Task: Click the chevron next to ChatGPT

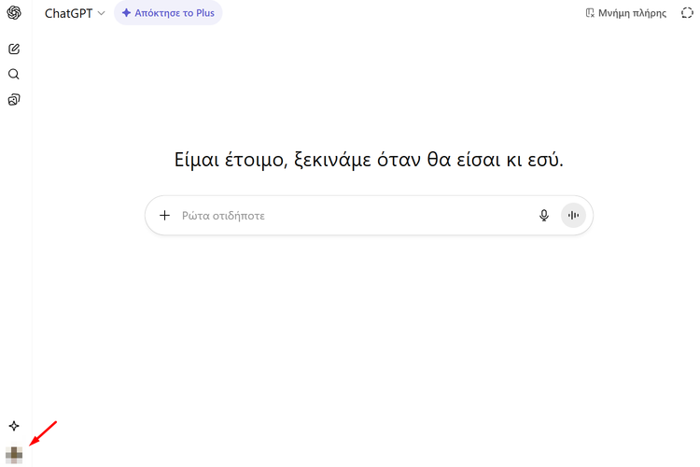Action: [x=101, y=14]
